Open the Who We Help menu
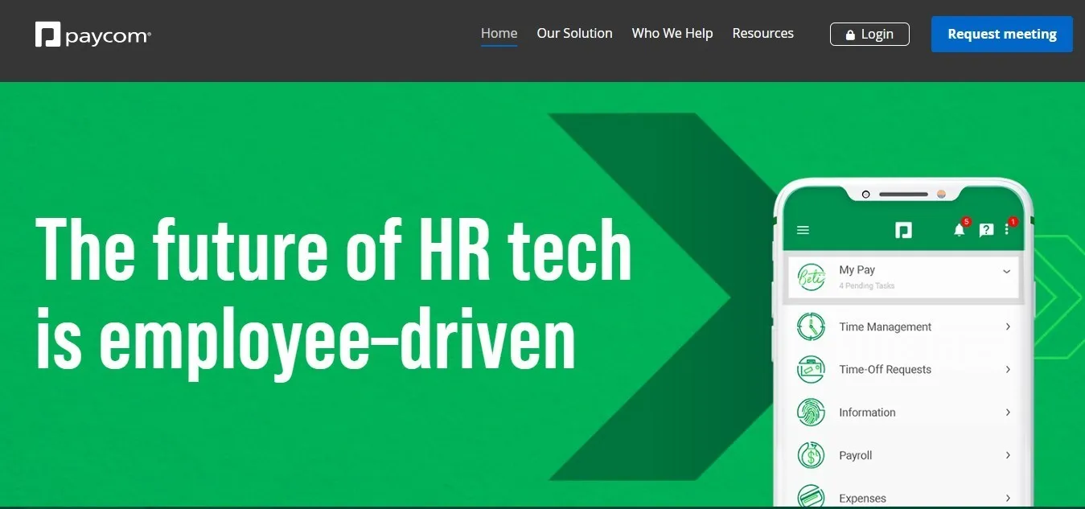This screenshot has width=1085, height=509. [x=672, y=34]
